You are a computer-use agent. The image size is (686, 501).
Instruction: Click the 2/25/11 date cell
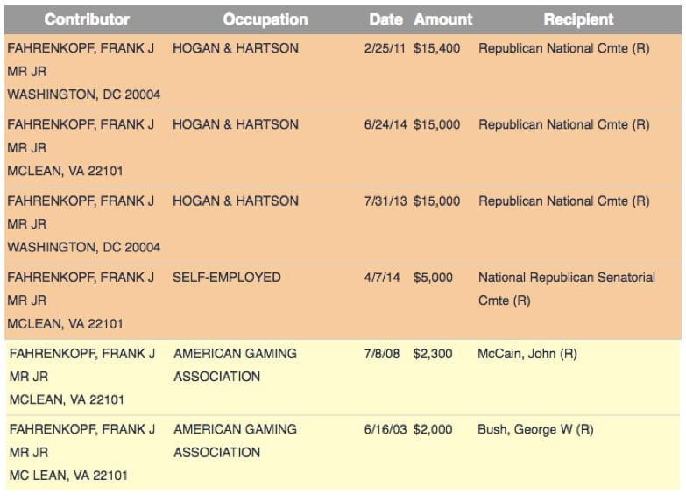(x=385, y=48)
